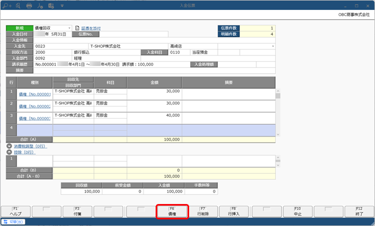Screen dimensions: 375x226
Task: Open the 消費税調整 (0行) link
Action: click(30, 146)
